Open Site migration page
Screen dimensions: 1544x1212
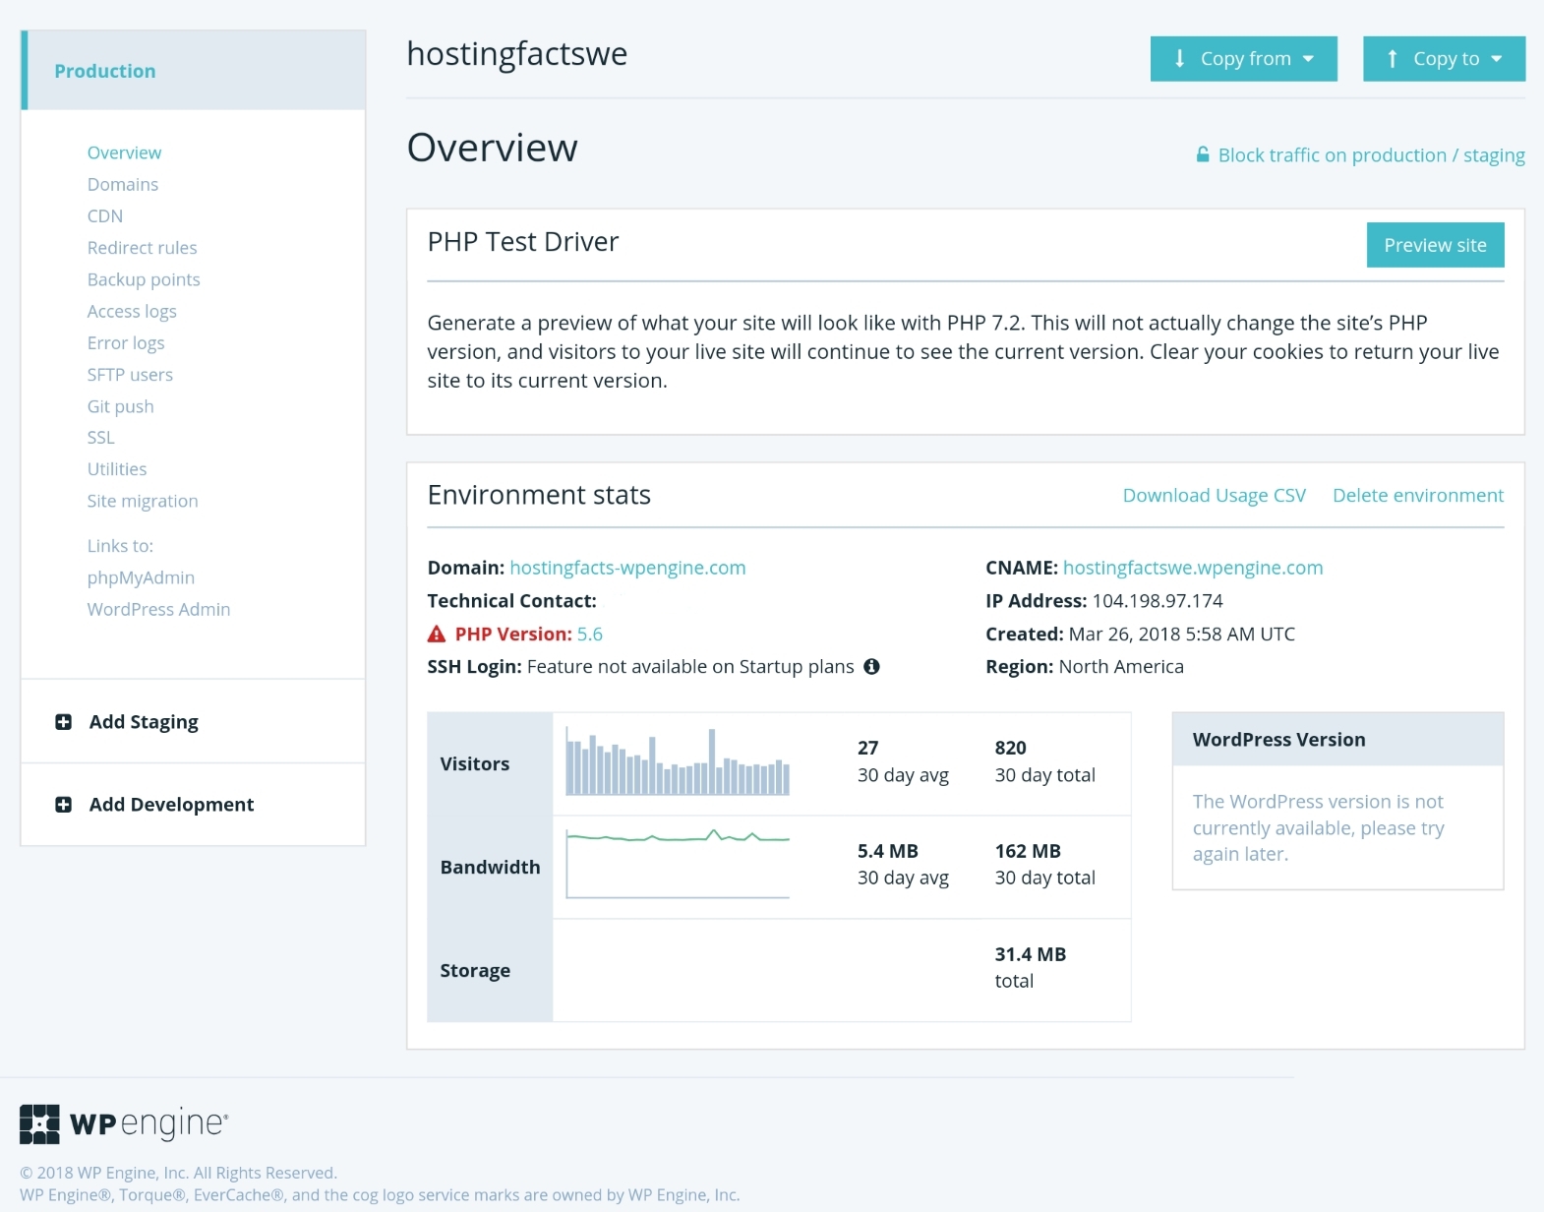click(x=143, y=501)
